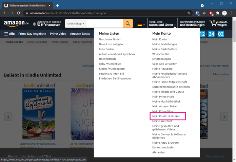Open the Eisenhut und Apfelstrudel book cover
The width and height of the screenshot is (236, 162).
pos(39,114)
